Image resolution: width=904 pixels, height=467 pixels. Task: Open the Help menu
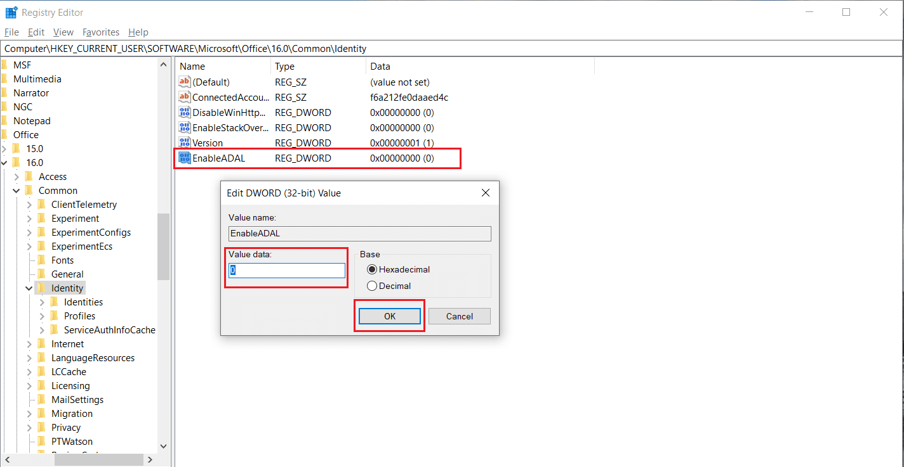coord(138,32)
